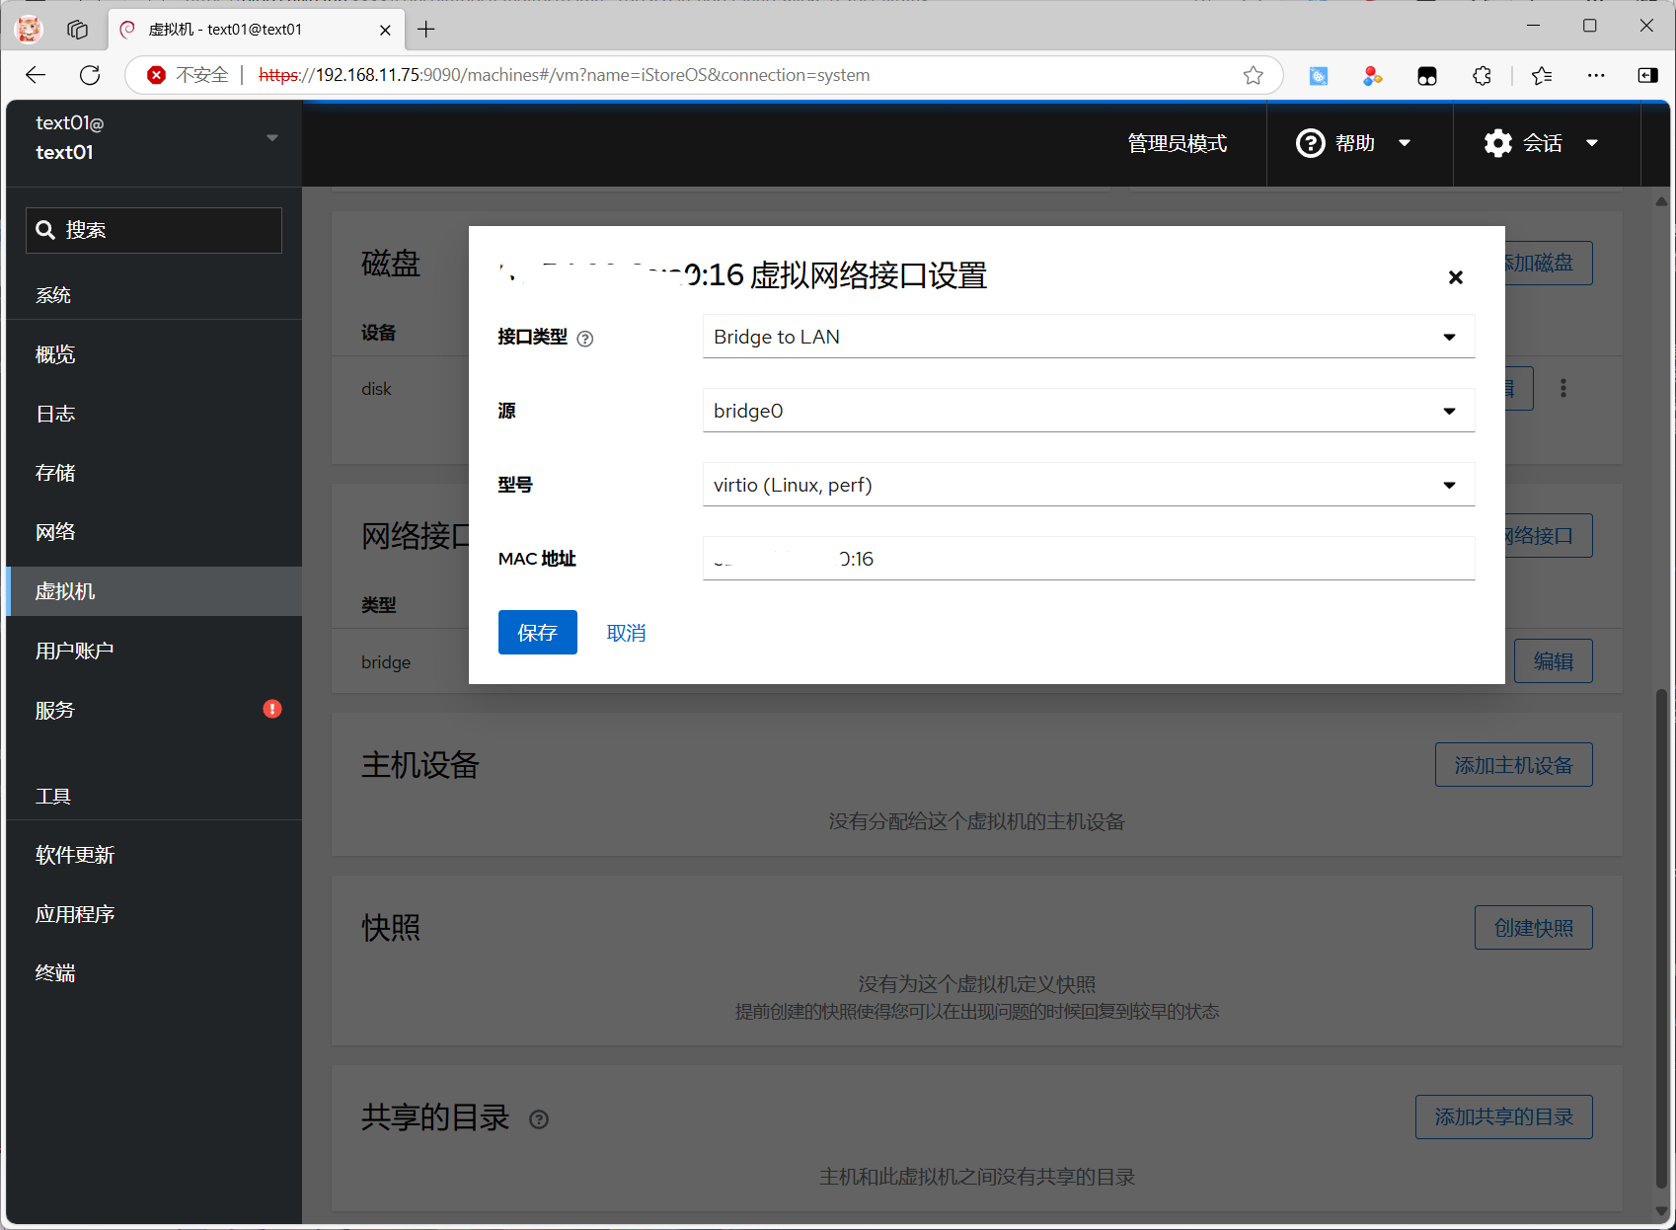Expand the bridge0 source dropdown
The image size is (1676, 1230).
click(x=1088, y=411)
